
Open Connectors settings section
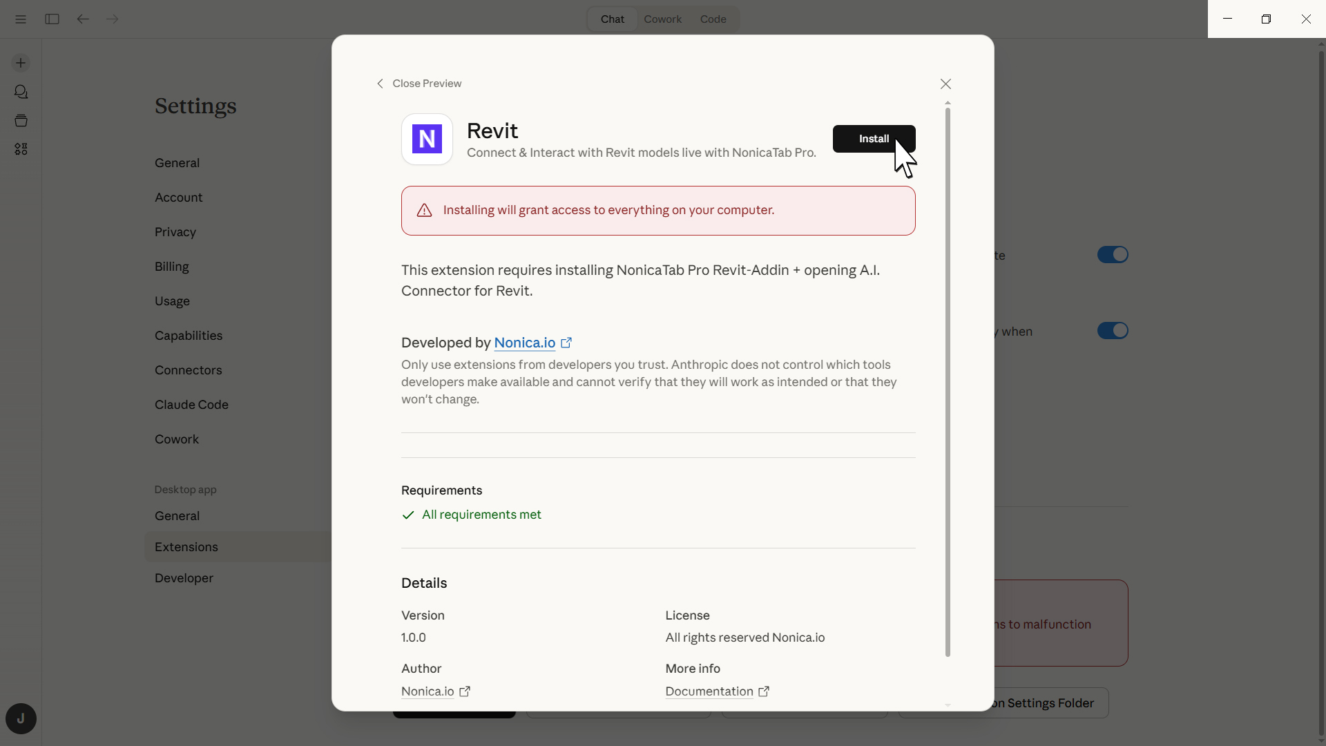pyautogui.click(x=188, y=370)
